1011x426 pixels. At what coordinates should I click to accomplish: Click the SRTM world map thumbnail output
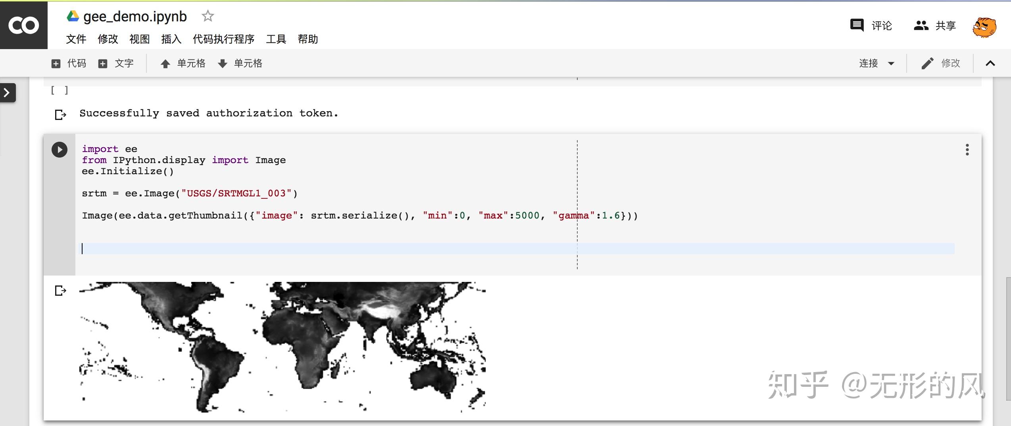click(x=282, y=347)
